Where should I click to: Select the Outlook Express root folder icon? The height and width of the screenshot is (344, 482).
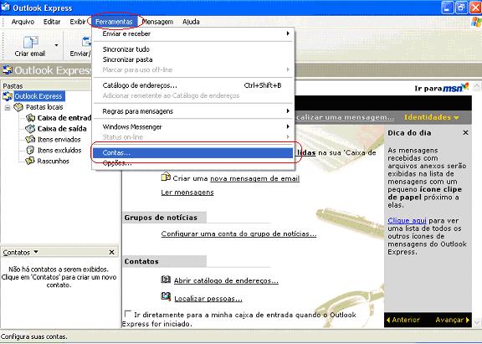[x=8, y=96]
